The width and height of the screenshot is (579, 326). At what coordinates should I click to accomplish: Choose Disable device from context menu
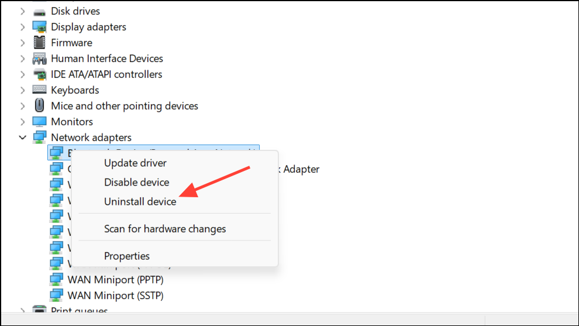tap(137, 182)
